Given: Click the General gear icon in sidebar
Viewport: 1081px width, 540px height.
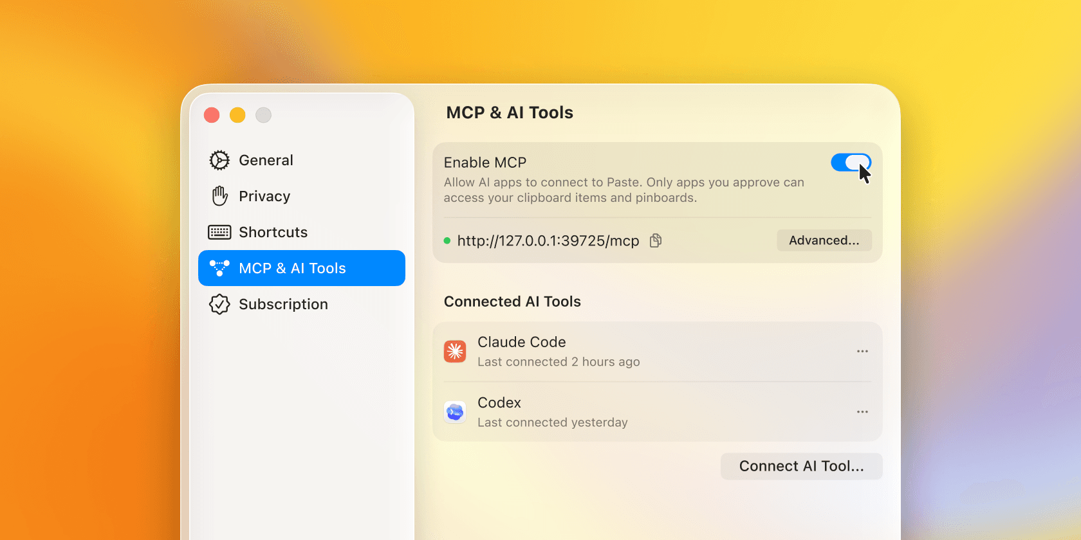Looking at the screenshot, I should (219, 160).
